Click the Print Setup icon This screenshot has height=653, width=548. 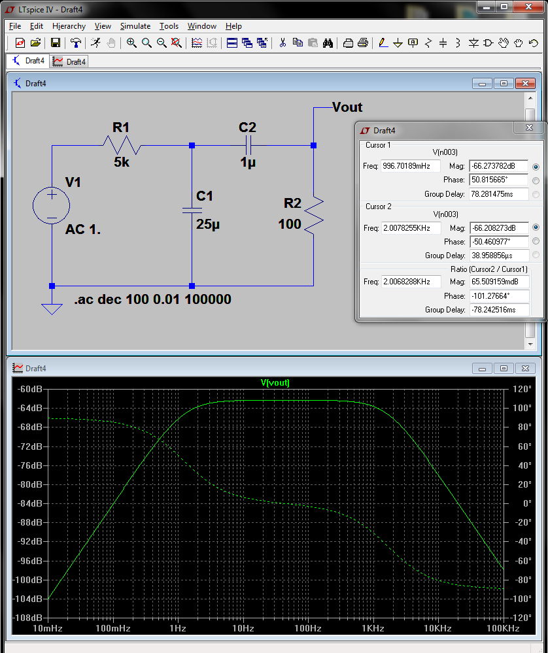[348, 42]
